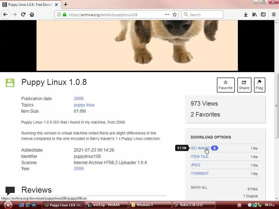Show site information icon in address bar
The height and width of the screenshot is (209, 279).
point(59,15)
